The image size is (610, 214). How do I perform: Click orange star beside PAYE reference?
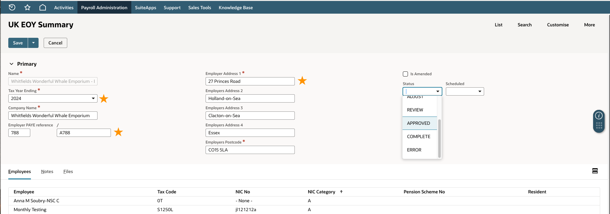pyautogui.click(x=119, y=132)
